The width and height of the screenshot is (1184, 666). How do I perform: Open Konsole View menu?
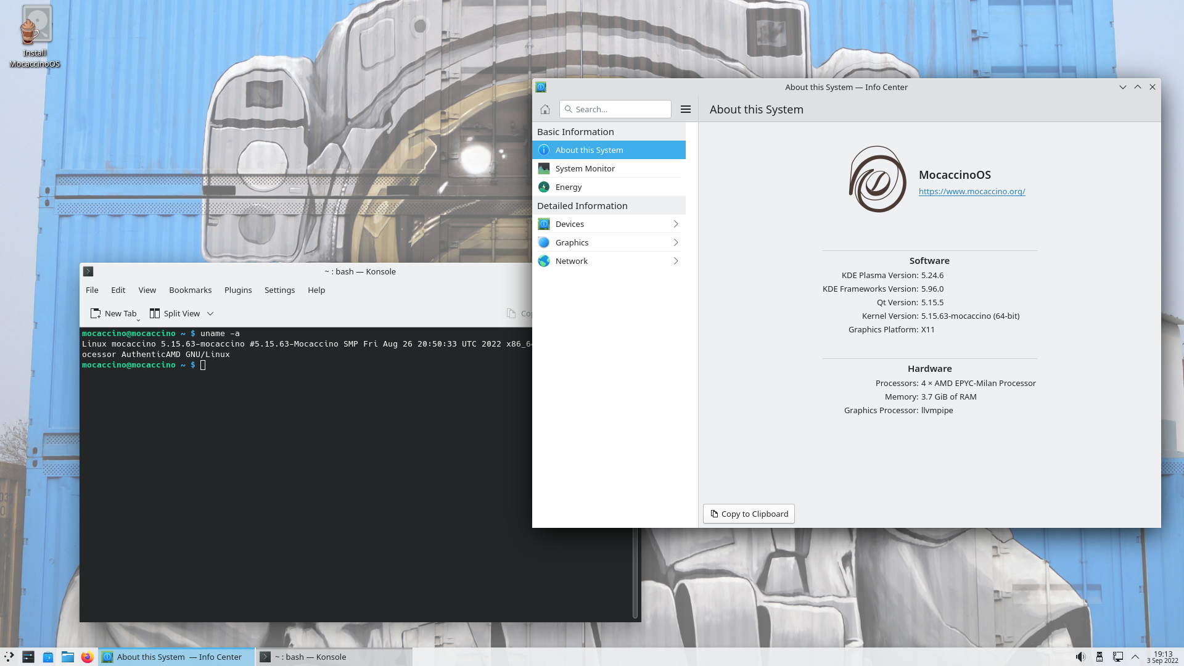pos(147,290)
